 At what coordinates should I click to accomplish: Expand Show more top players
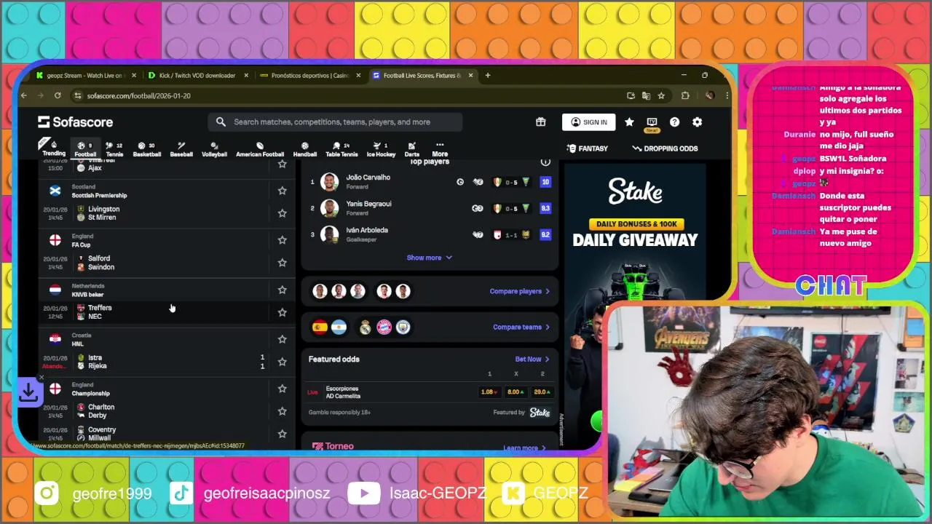(x=430, y=258)
